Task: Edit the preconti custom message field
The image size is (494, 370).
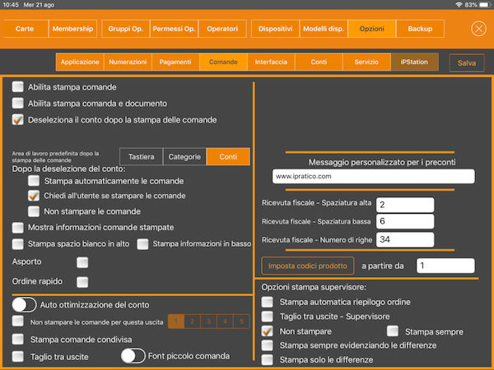Action: point(373,176)
